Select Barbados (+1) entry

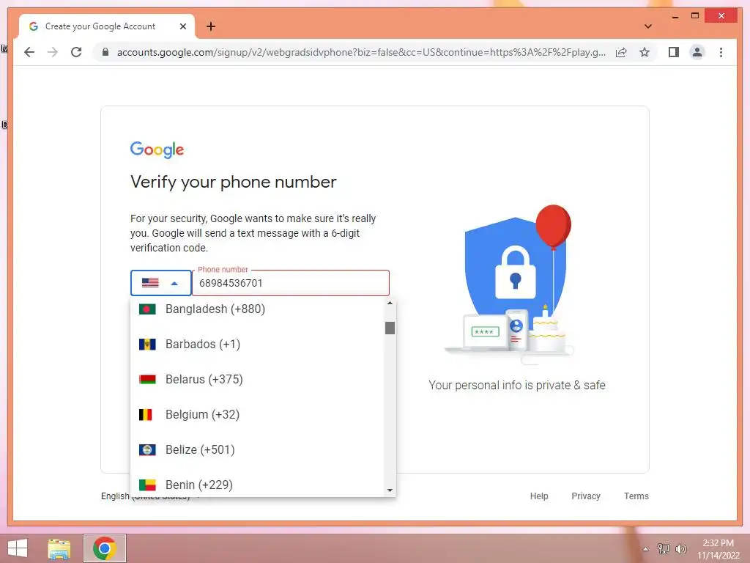tap(257, 345)
